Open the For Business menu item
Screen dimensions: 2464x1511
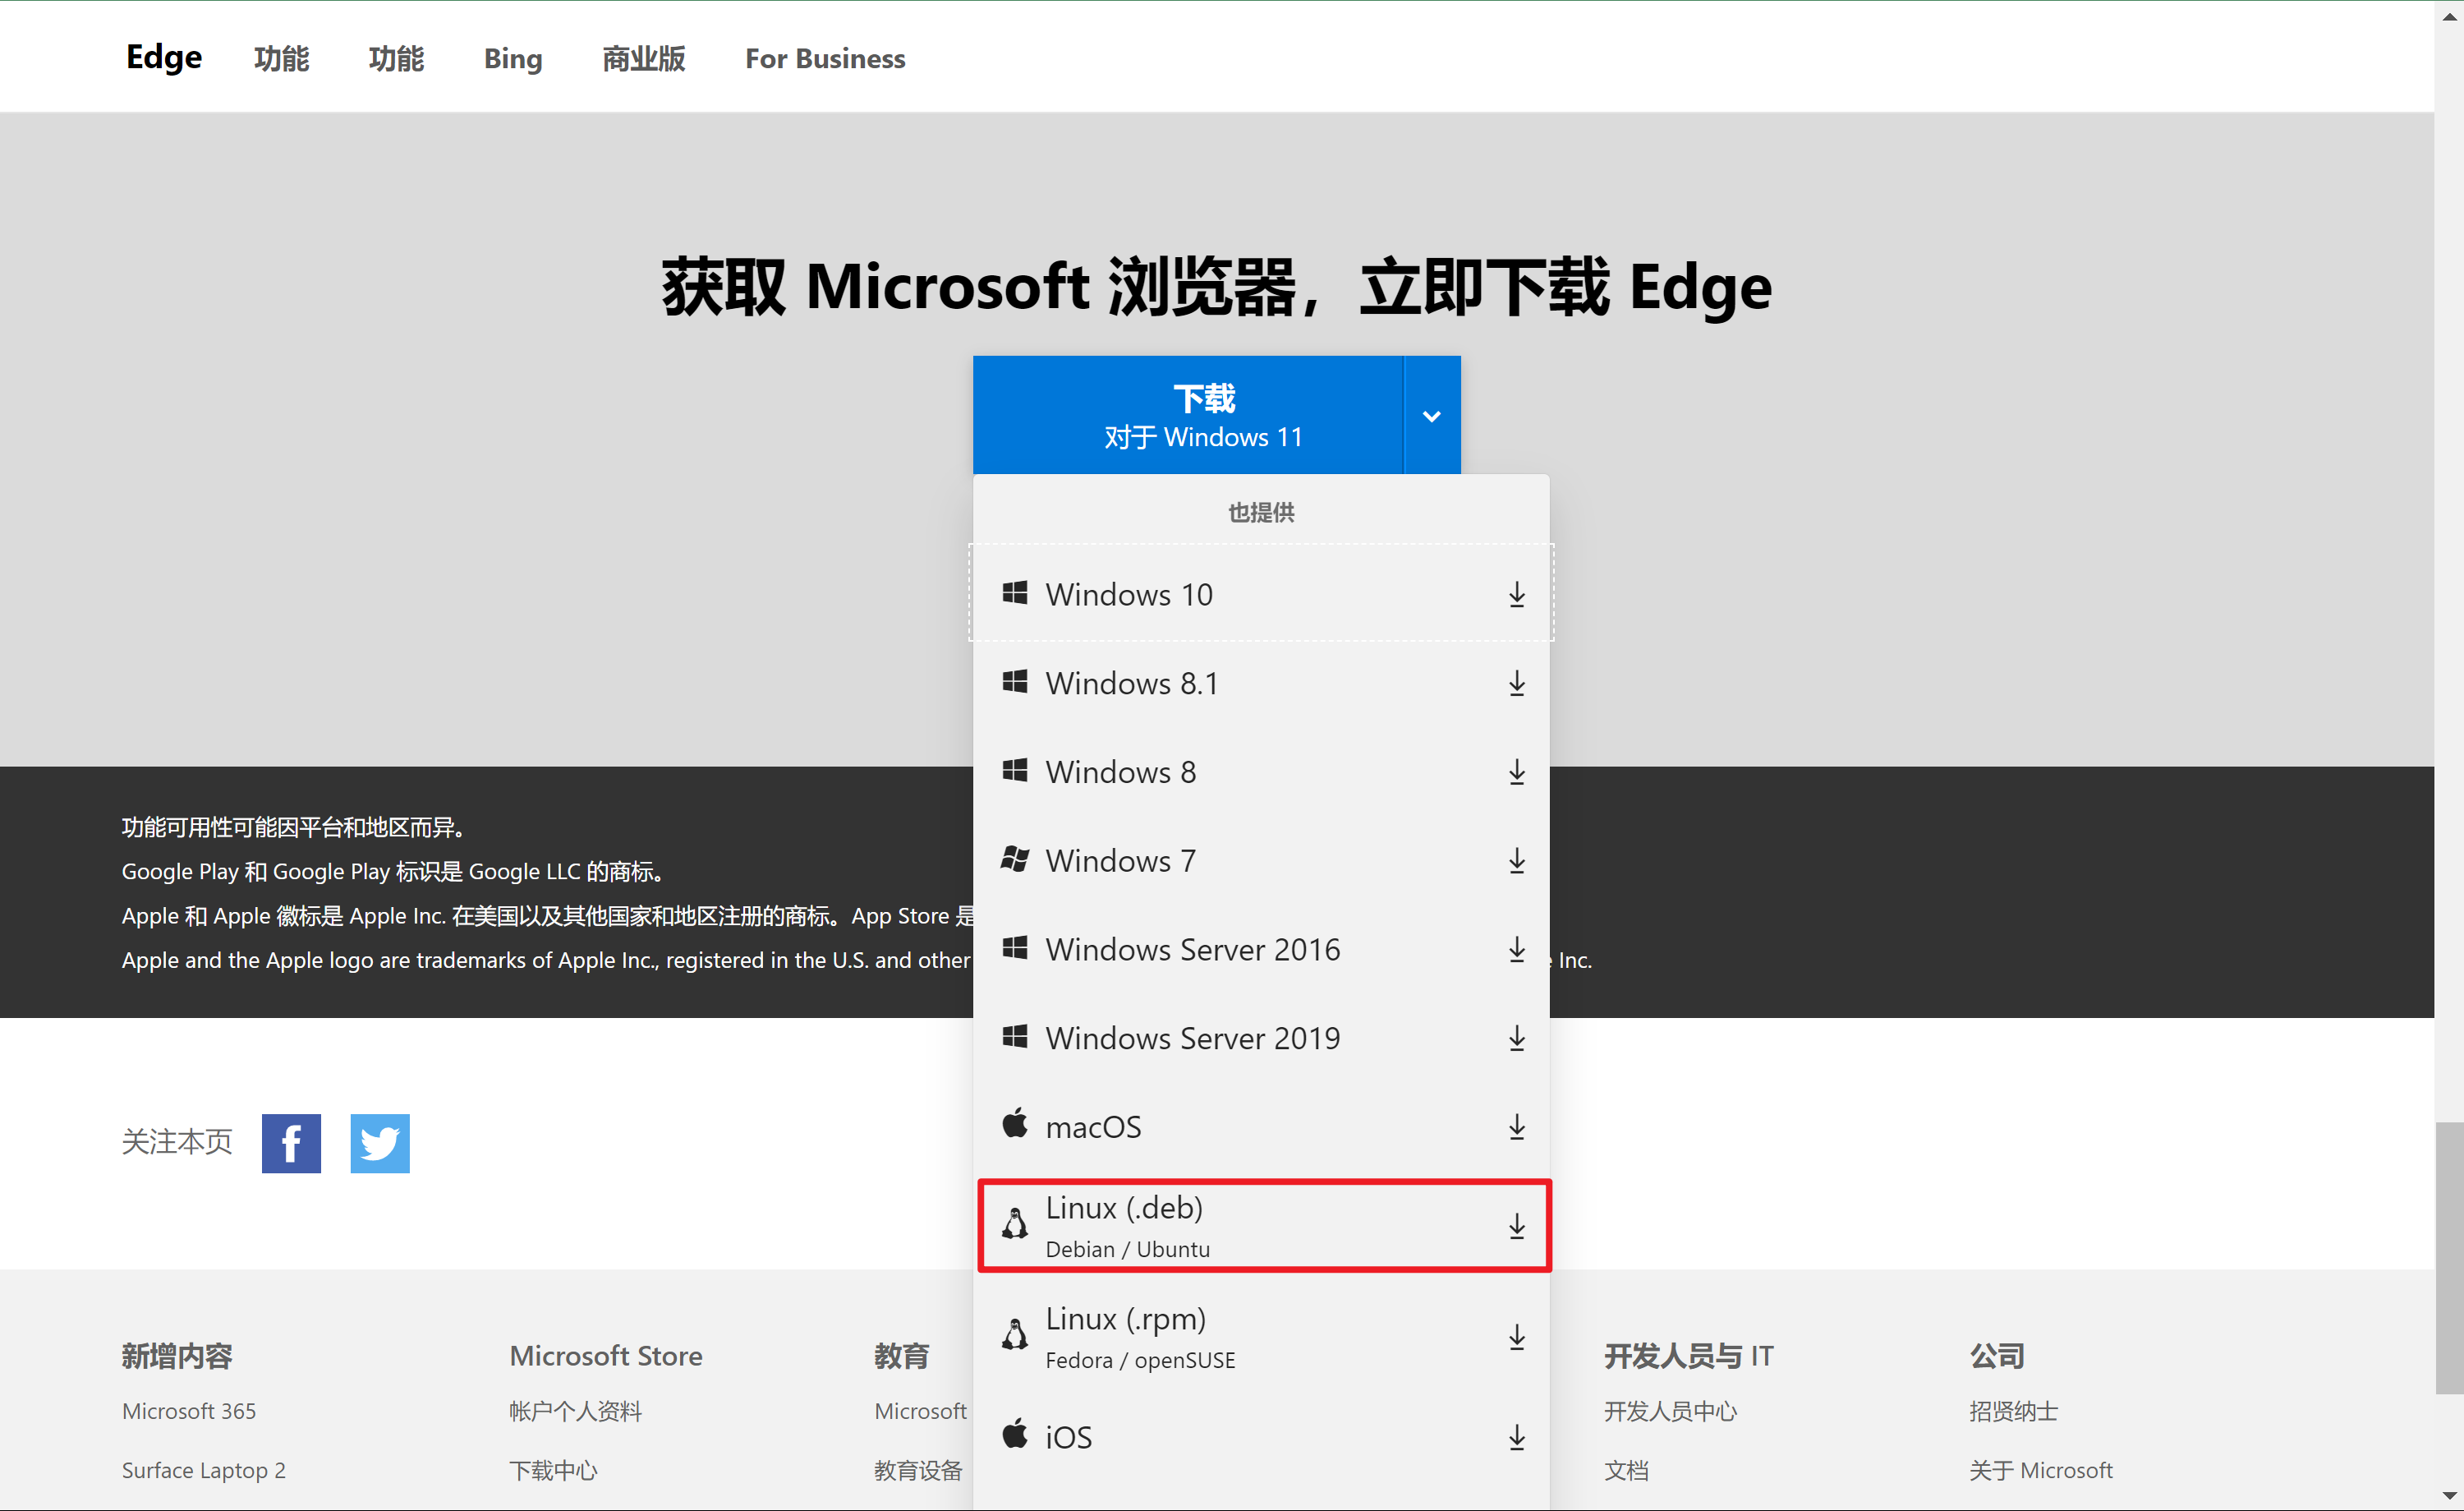[825, 58]
